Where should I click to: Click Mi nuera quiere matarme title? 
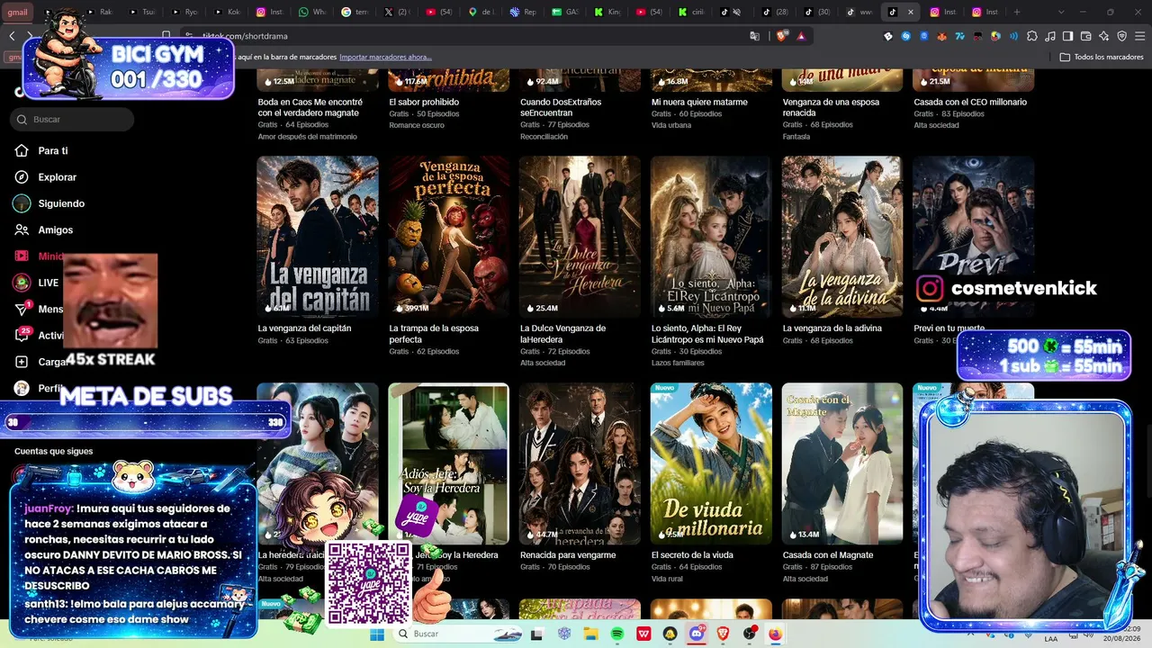click(699, 102)
